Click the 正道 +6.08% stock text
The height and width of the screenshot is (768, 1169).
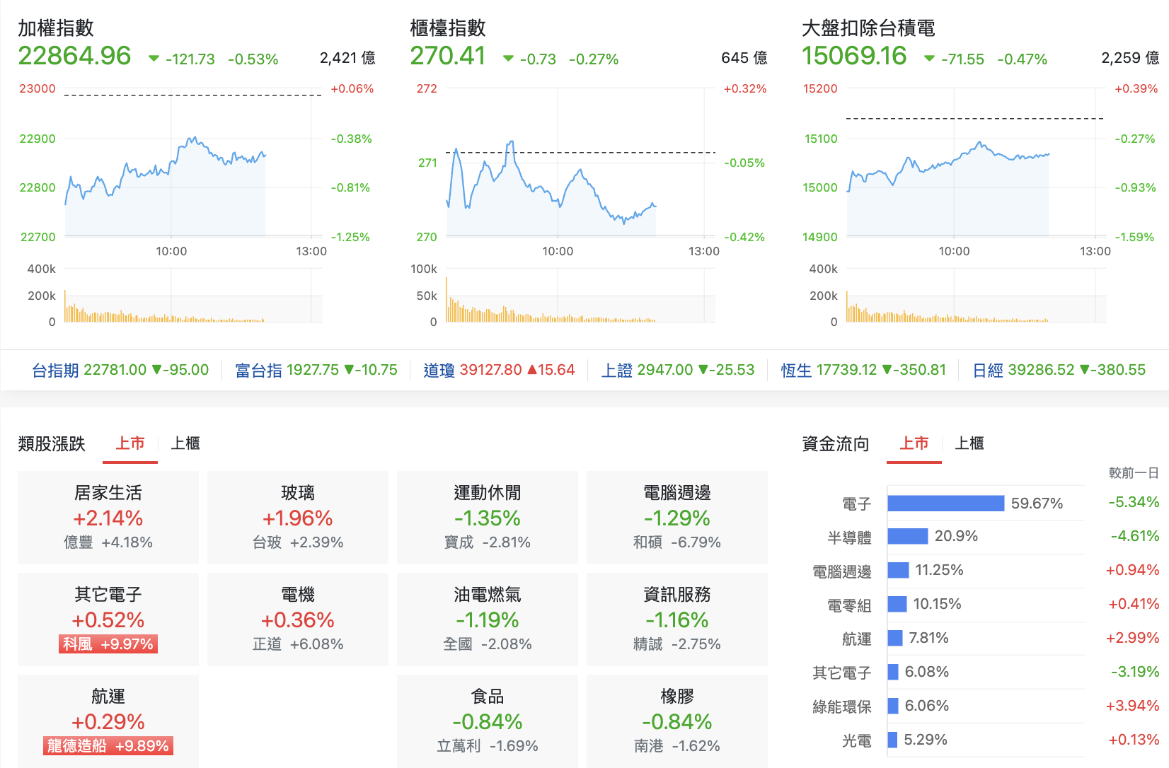[x=298, y=644]
